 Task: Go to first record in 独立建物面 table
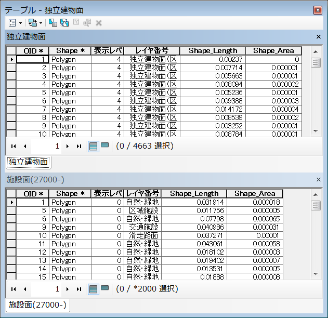(14, 147)
